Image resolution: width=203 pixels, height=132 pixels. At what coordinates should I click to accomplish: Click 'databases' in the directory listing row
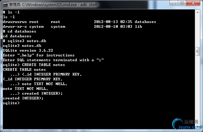(145, 22)
